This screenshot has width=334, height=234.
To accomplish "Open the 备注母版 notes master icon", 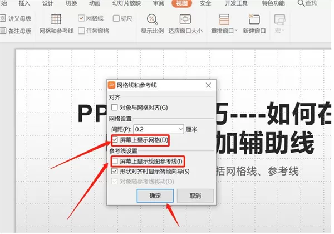I will (x=3, y=31).
